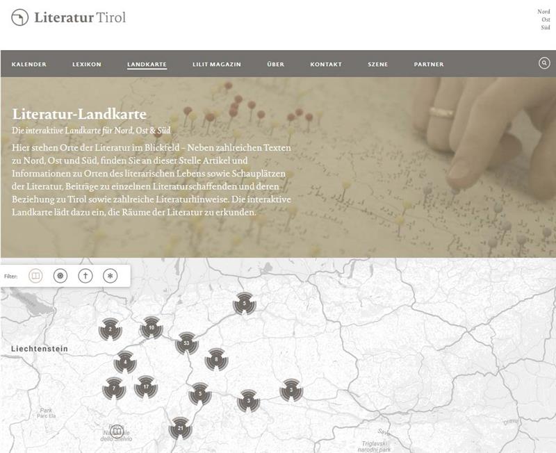
Task: Toggle the book filter on the map
Action: click(35, 276)
